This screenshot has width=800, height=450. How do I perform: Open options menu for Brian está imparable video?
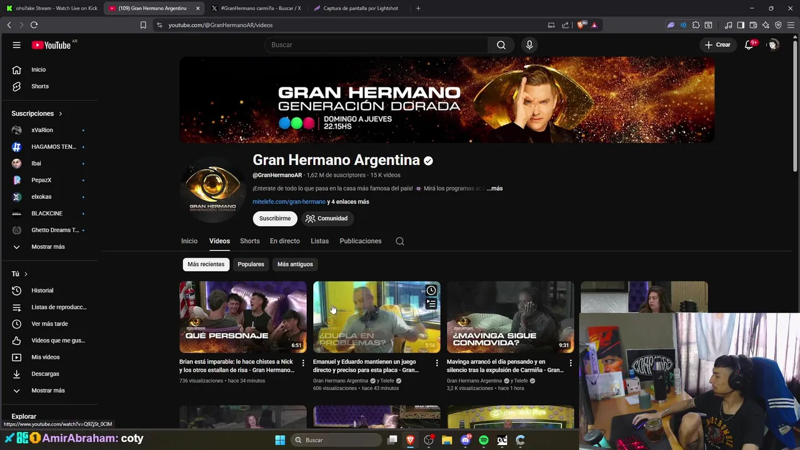tap(303, 362)
